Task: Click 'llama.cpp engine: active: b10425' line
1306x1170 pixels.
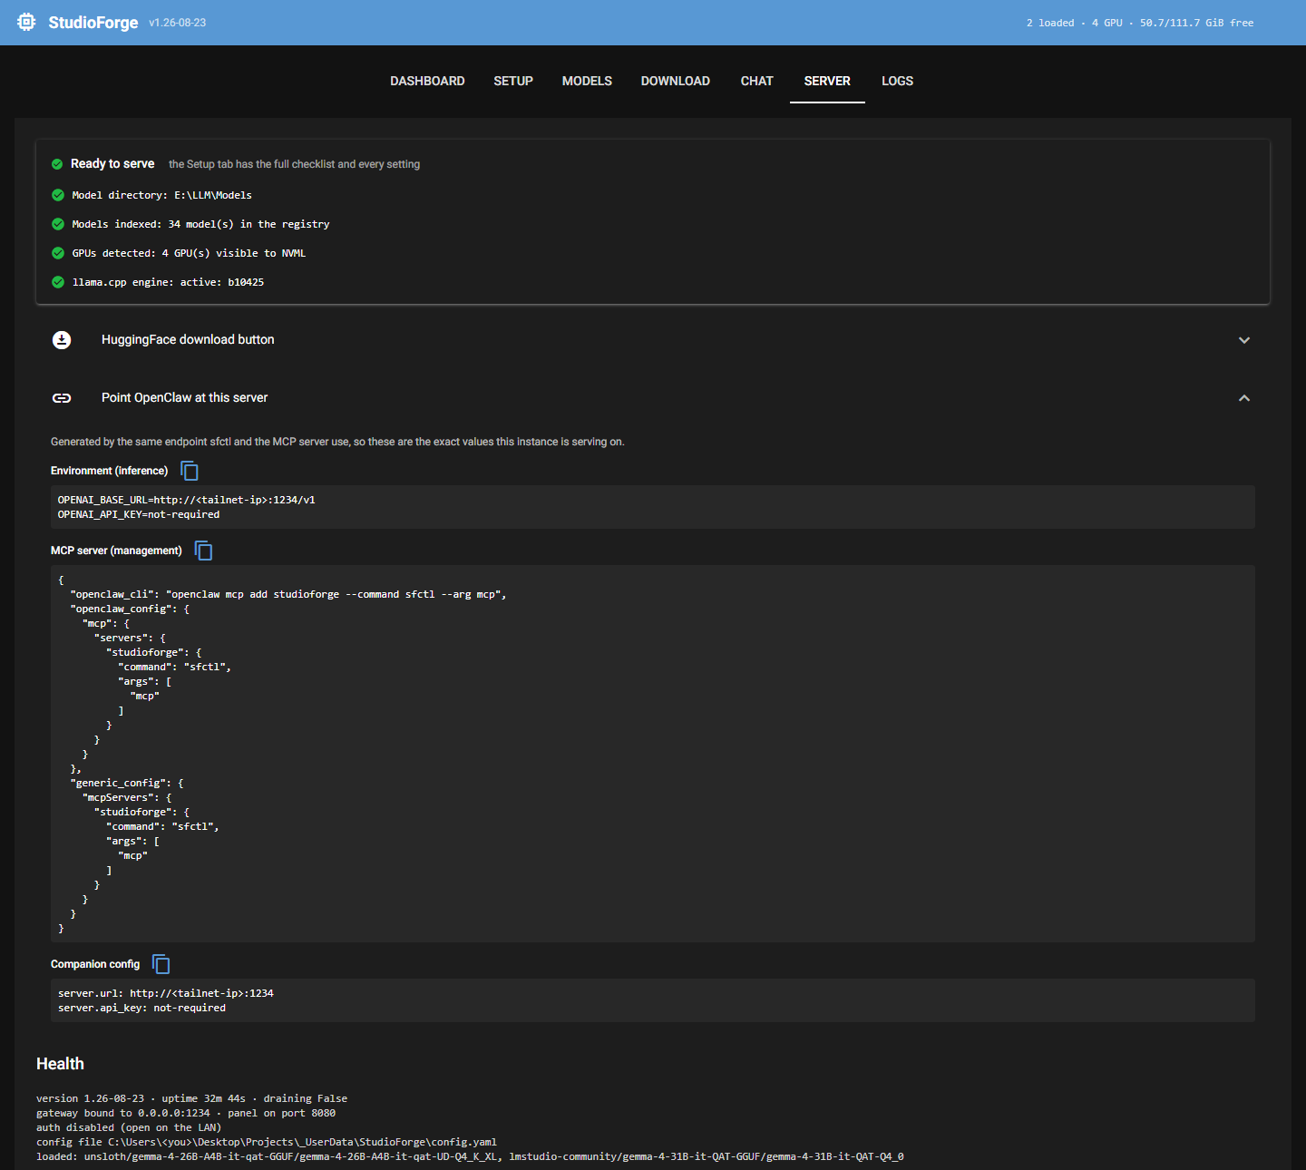Action: 169,282
